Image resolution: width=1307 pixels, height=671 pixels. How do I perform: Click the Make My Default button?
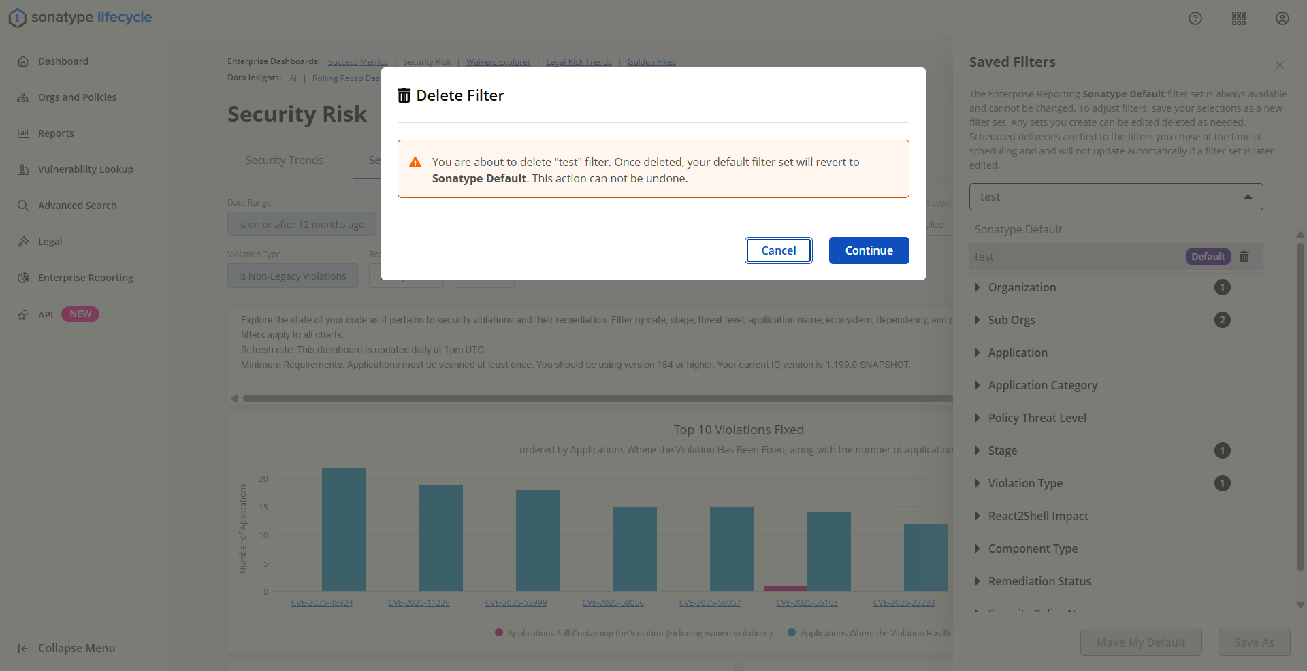(1141, 642)
